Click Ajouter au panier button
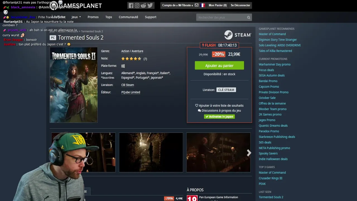This screenshot has width=357, height=201. coord(219,66)
